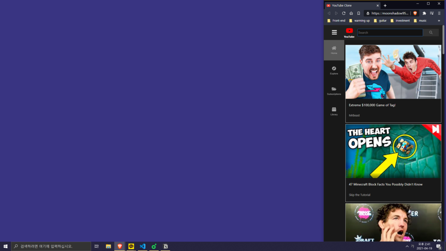Screen dimensions: 446x251
Task: Click the MrBeast channel name
Action: tap(354, 115)
